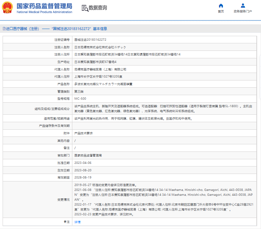Select the 数据查询 header label
The image size is (261, 229).
pos(98,8)
